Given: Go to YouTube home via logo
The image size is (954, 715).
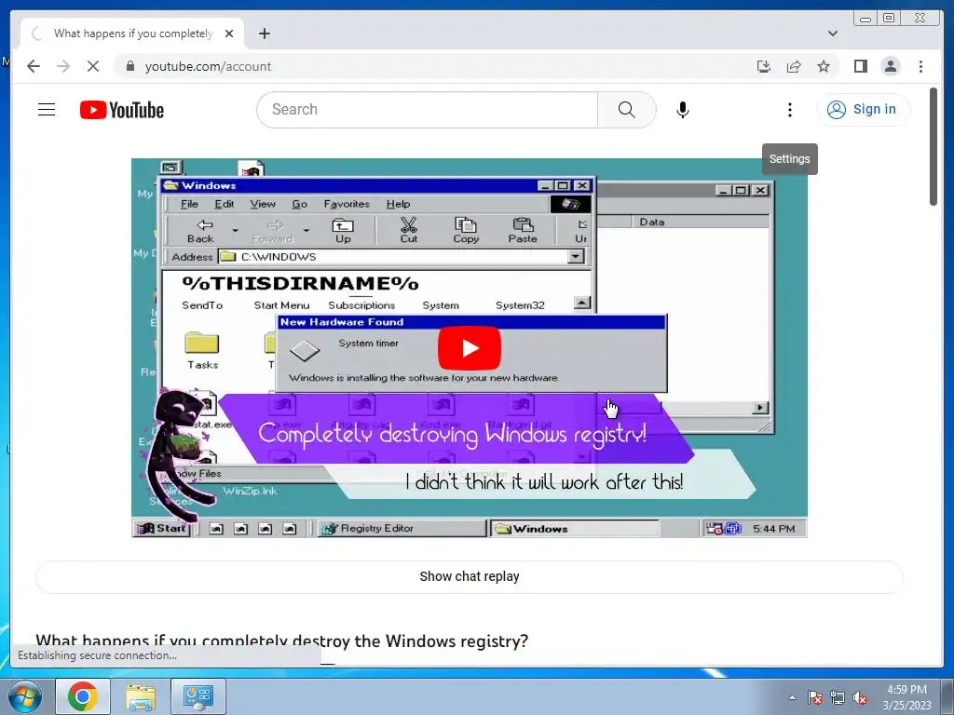Looking at the screenshot, I should [122, 110].
